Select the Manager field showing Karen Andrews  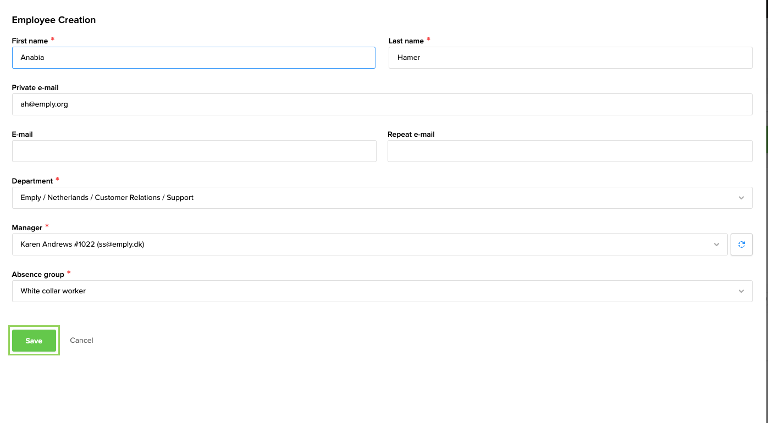pyautogui.click(x=363, y=244)
